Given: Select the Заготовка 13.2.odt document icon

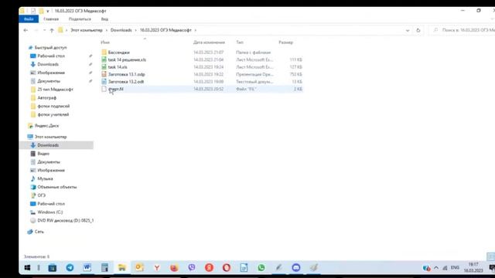Looking at the screenshot, I should [x=104, y=82].
